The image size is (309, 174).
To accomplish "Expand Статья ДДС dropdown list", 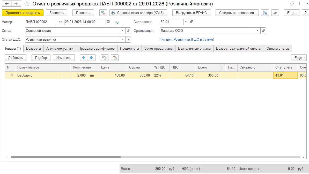I will pyautogui.click(x=123, y=40).
